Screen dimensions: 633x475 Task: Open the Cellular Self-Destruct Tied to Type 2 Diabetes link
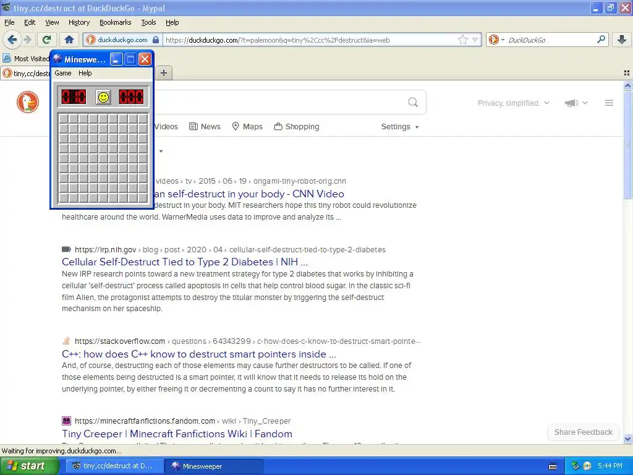point(184,262)
